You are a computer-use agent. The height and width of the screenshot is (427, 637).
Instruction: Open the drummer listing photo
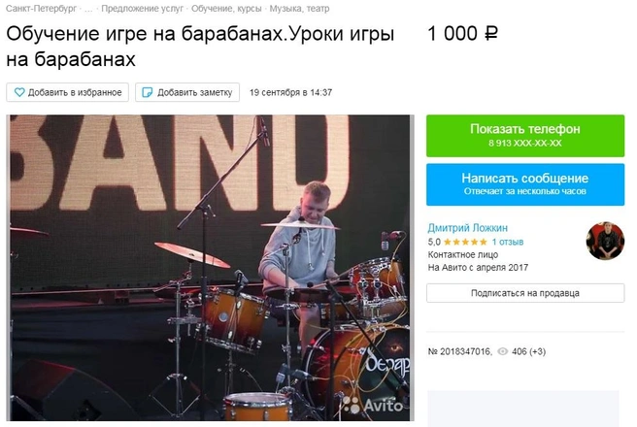210,268
